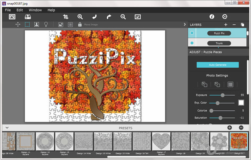Screen dimensions: 251x160
Task: Collapse the Presets panel chevron
Action: tap(7, 128)
